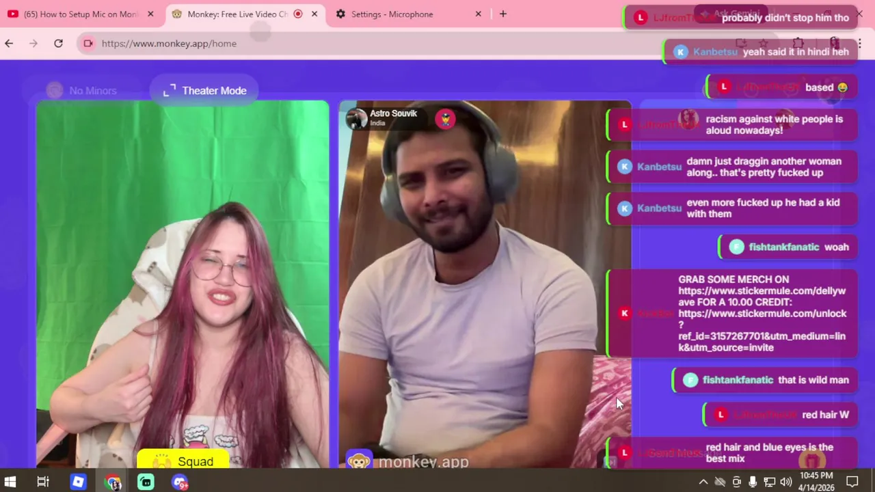This screenshot has width=875, height=492.
Task: Open the Windows notification center
Action: click(x=852, y=482)
